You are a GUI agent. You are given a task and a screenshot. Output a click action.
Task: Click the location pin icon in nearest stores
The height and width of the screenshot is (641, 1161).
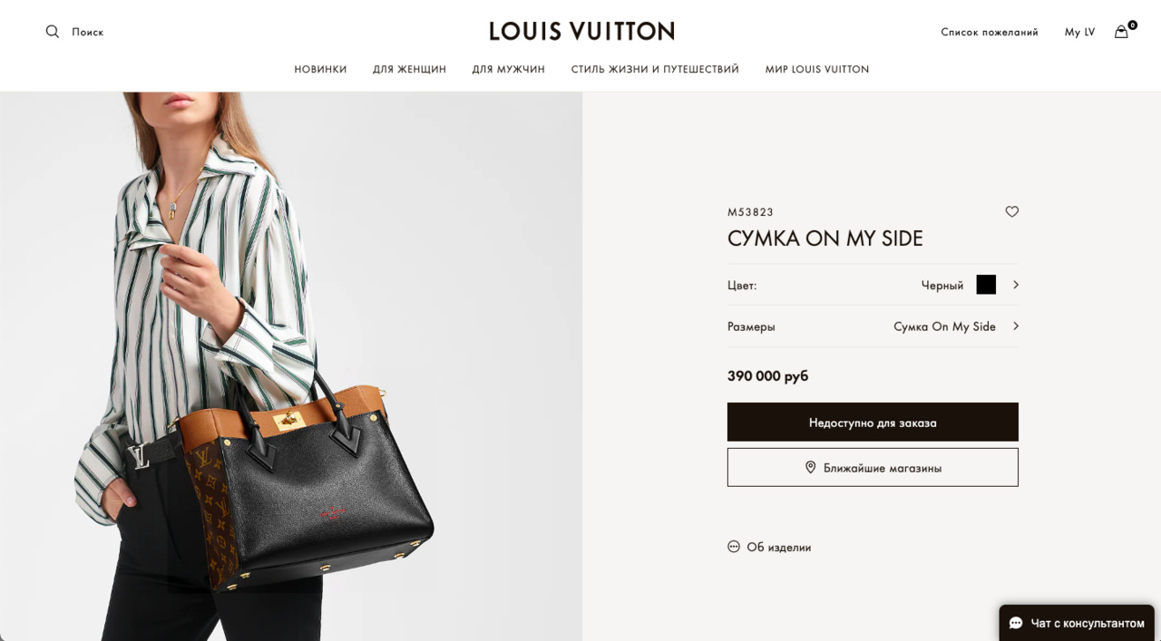(x=811, y=468)
